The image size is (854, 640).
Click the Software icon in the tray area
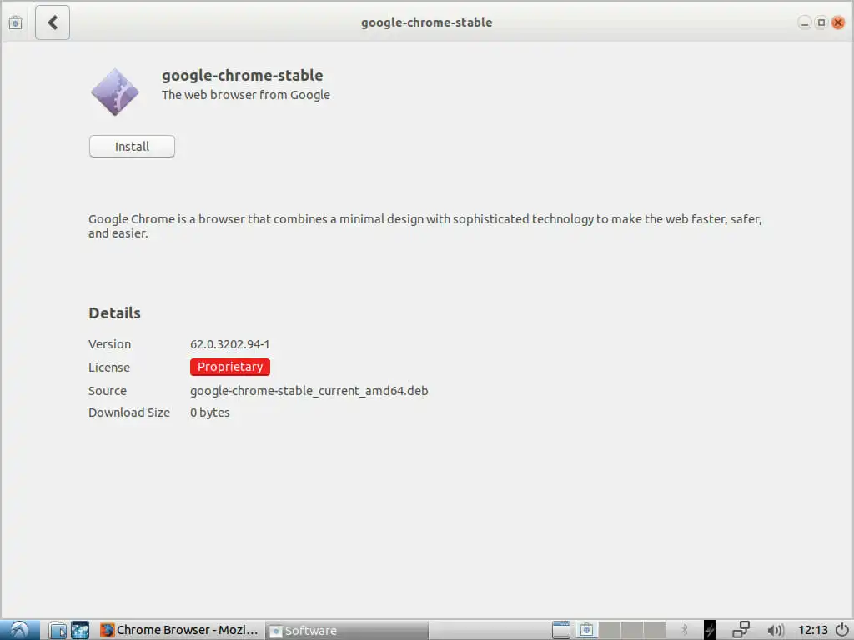[586, 630]
